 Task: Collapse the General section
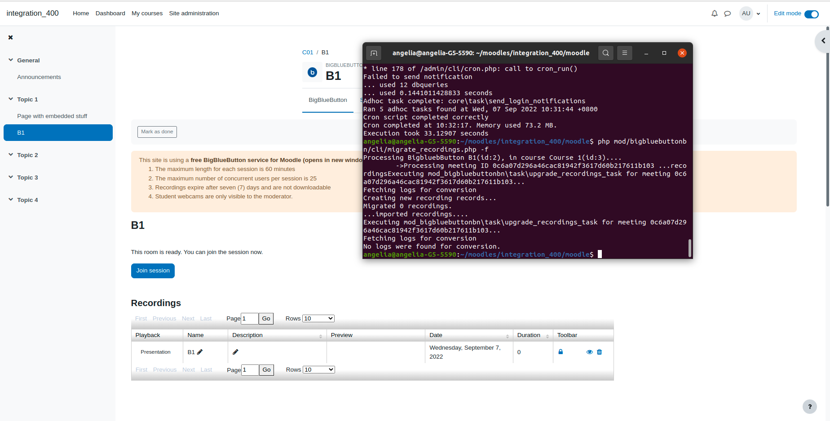(11, 60)
